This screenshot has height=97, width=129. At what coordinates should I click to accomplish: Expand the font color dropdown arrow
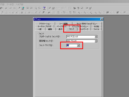[x=46, y=13]
